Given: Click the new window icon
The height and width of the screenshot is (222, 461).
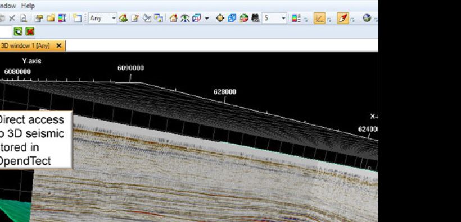Looking at the screenshot, I should point(78,18).
